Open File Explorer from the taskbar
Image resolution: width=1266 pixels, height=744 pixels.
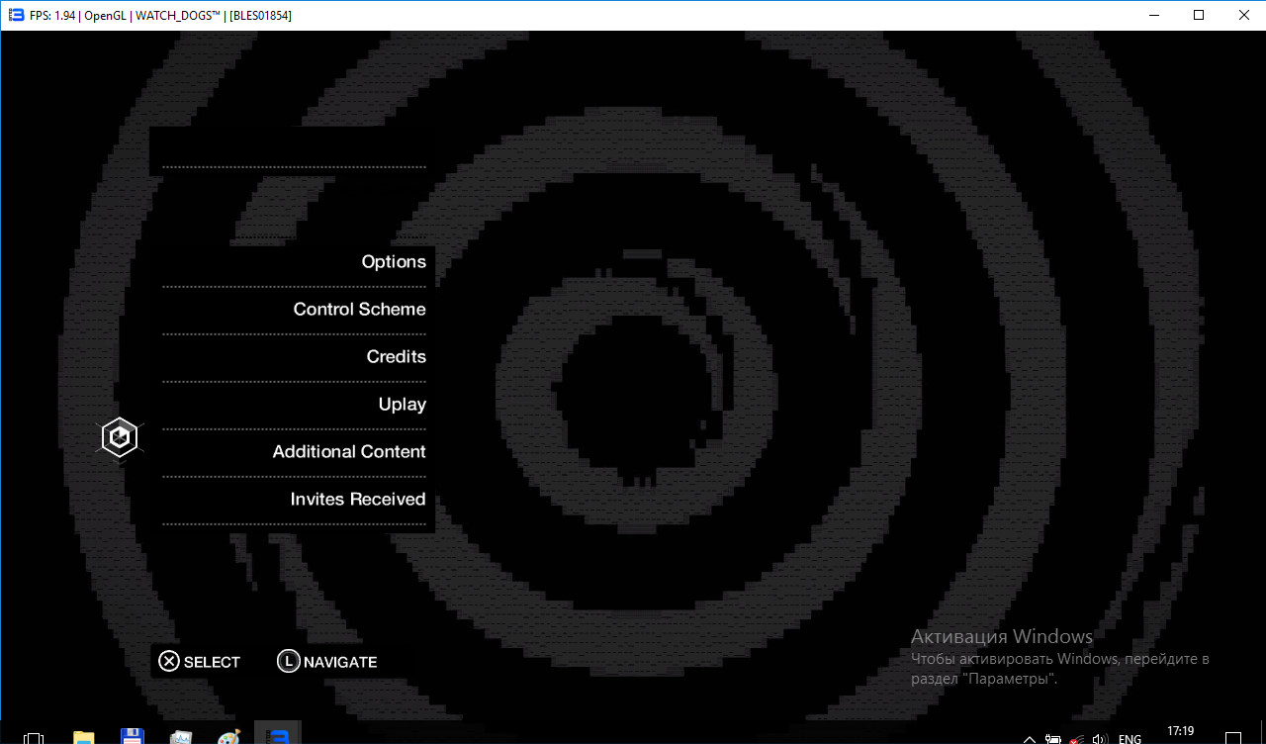click(x=83, y=737)
